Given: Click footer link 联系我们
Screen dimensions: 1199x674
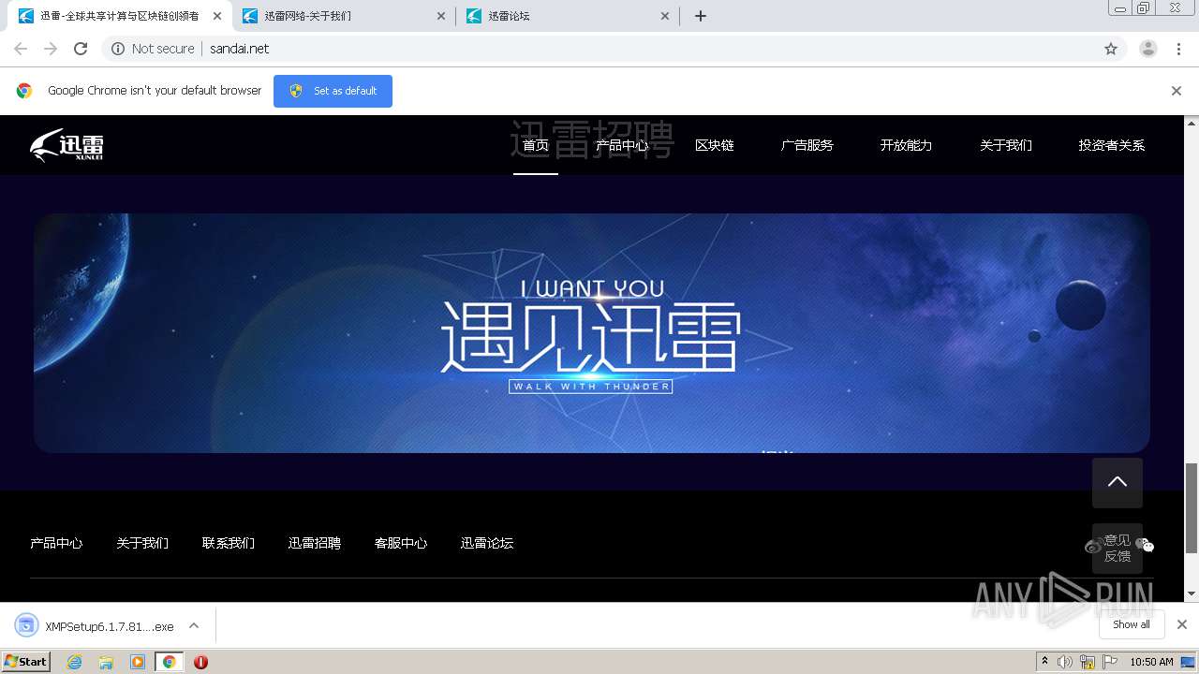Looking at the screenshot, I should (229, 543).
